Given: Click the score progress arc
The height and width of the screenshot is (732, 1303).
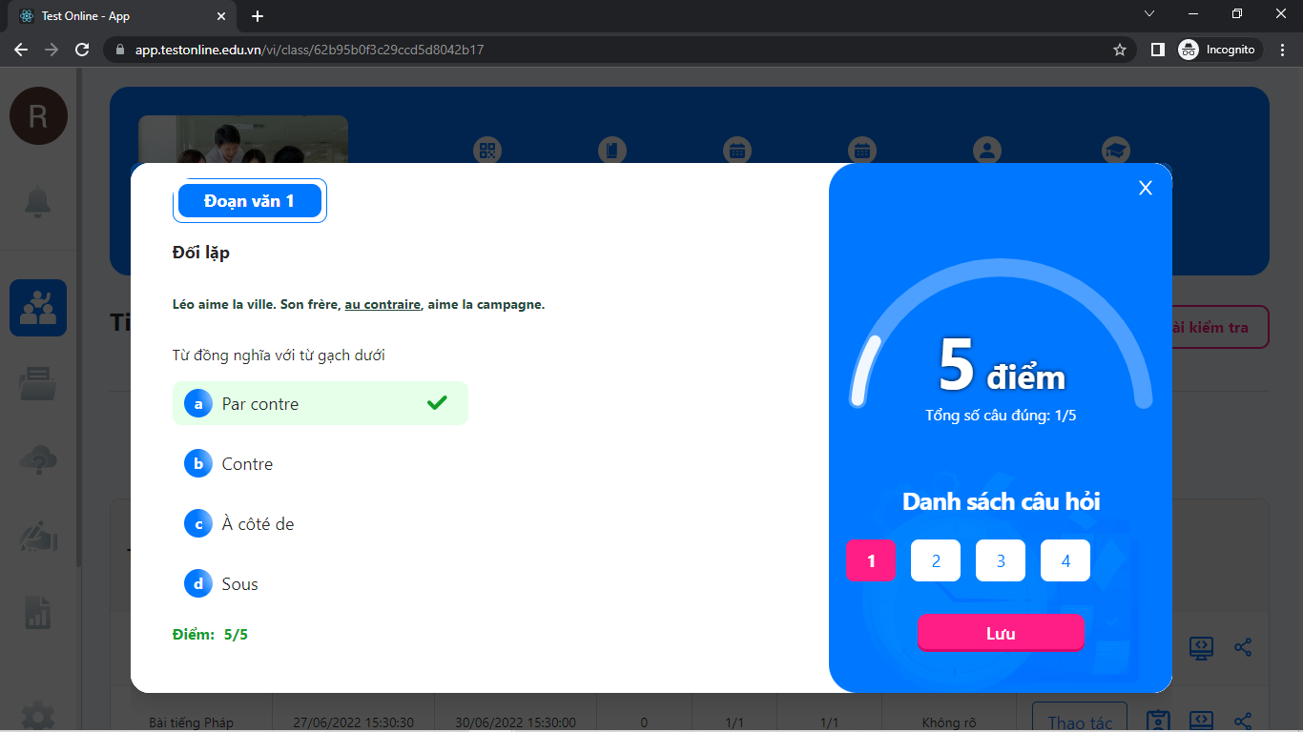Looking at the screenshot, I should (1001, 334).
